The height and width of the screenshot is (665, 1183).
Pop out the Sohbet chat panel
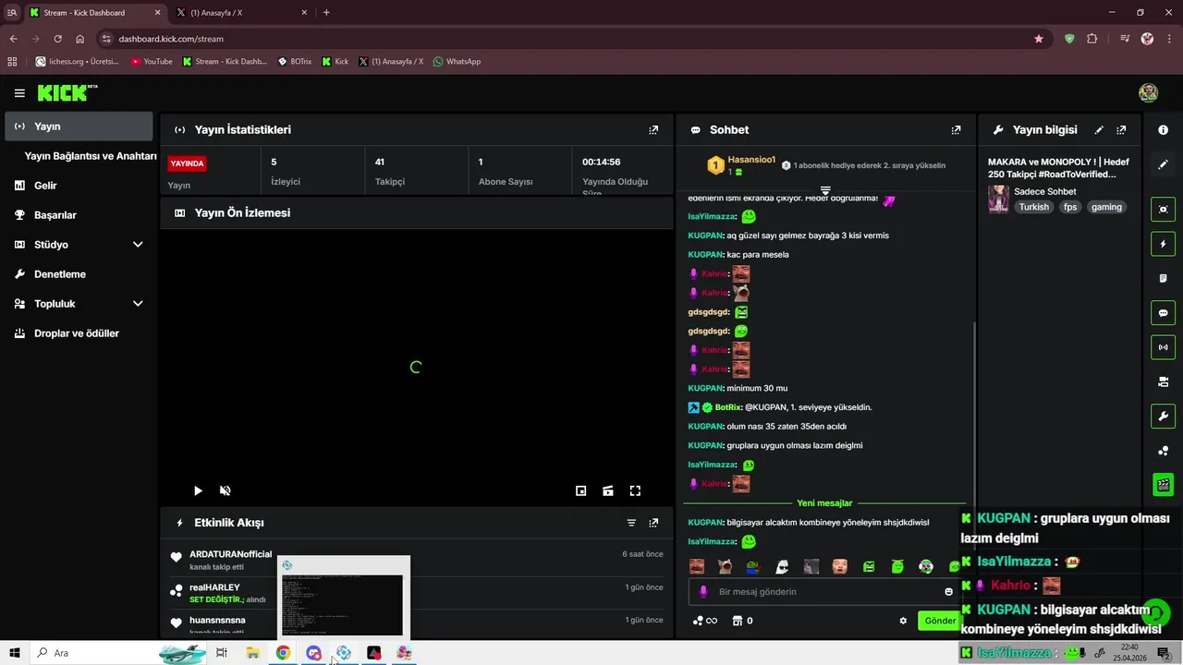[x=956, y=130]
